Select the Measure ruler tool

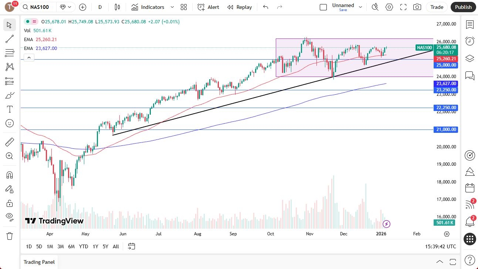tap(9, 141)
